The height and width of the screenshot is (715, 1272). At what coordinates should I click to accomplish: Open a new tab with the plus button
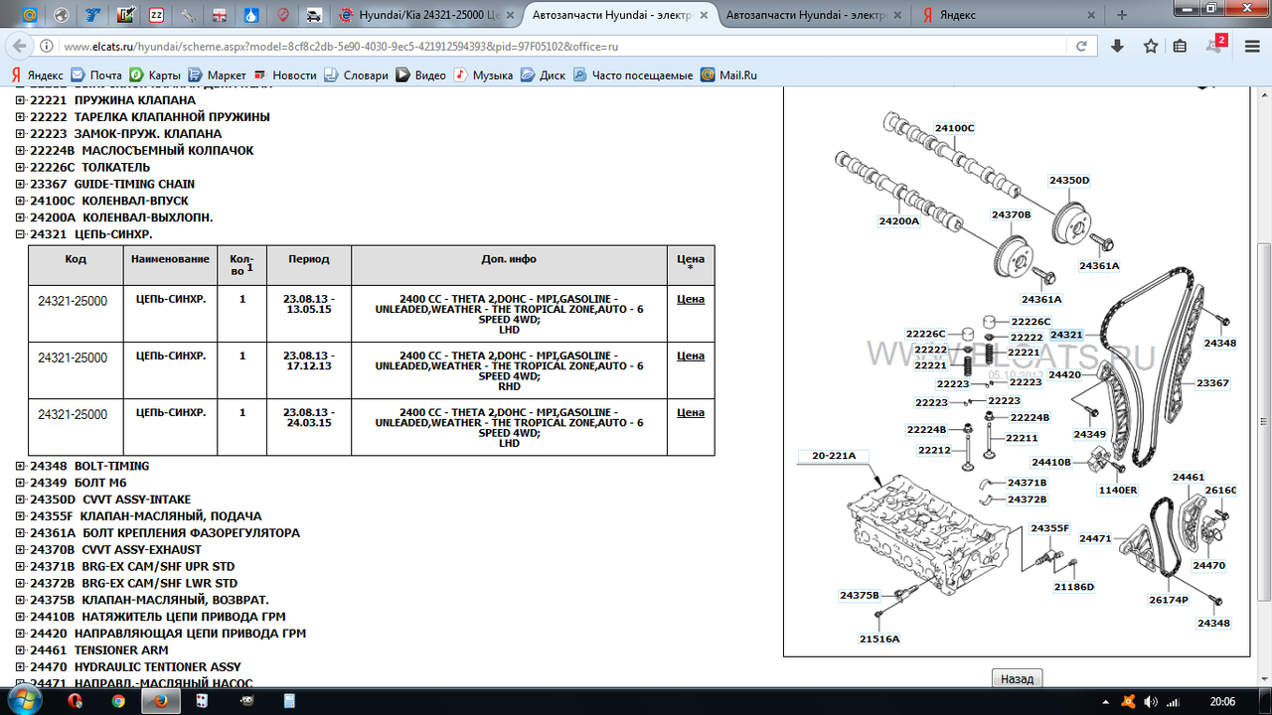tap(1123, 15)
